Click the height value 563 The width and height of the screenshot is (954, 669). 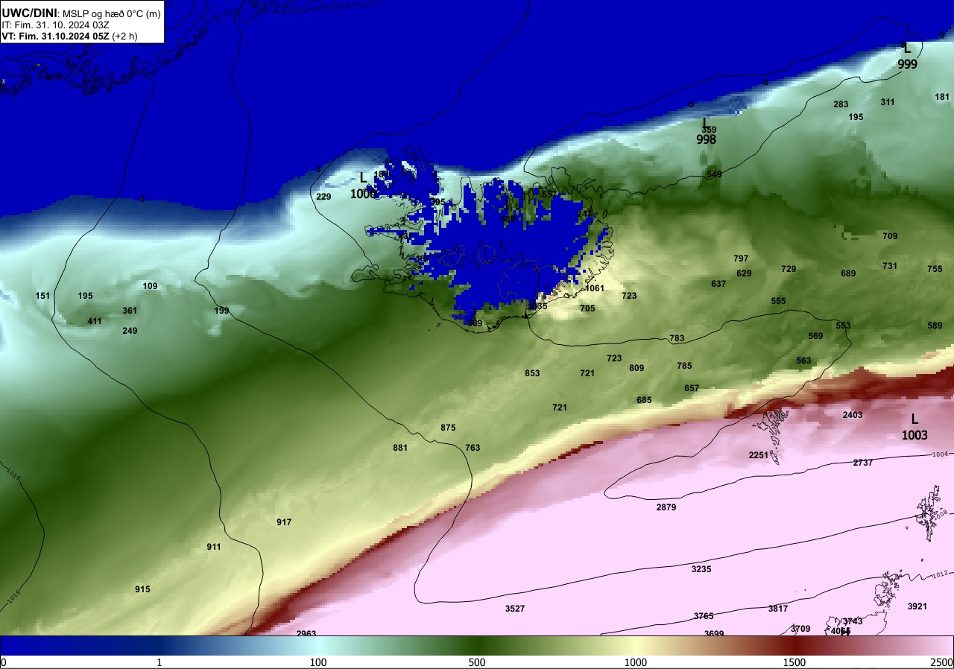(803, 361)
